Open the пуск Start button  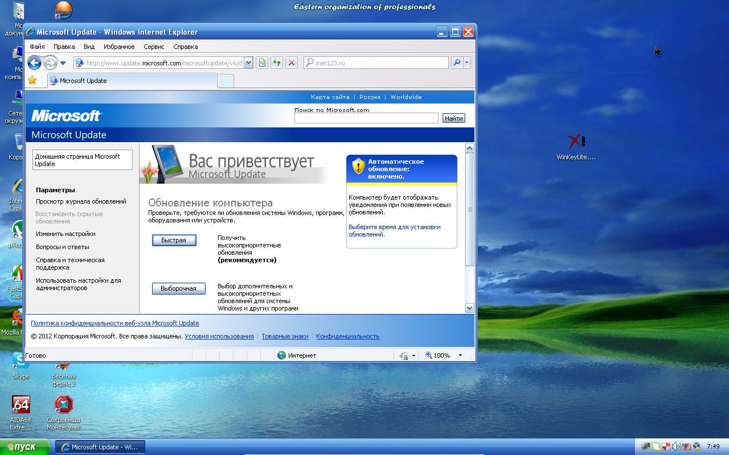pos(25,447)
